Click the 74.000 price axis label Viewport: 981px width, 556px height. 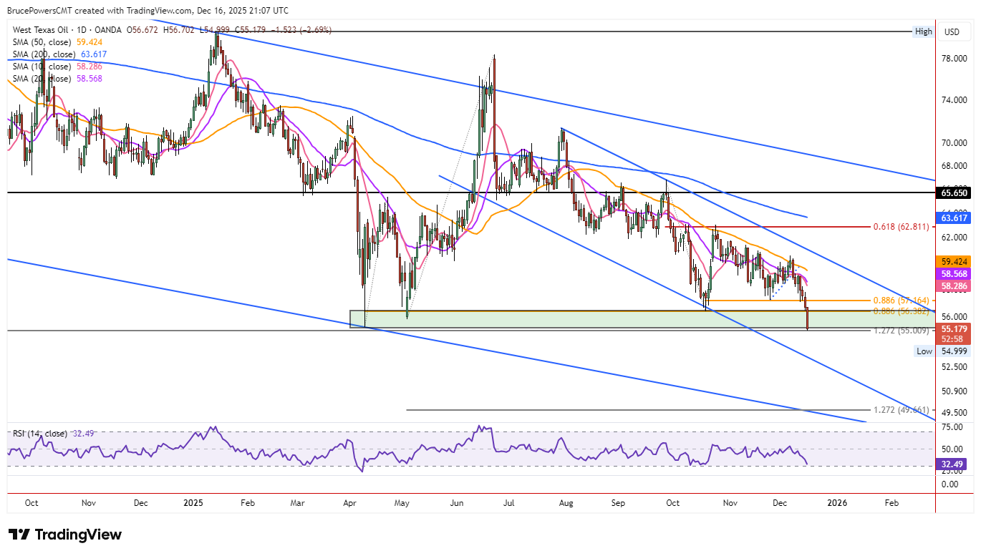956,100
